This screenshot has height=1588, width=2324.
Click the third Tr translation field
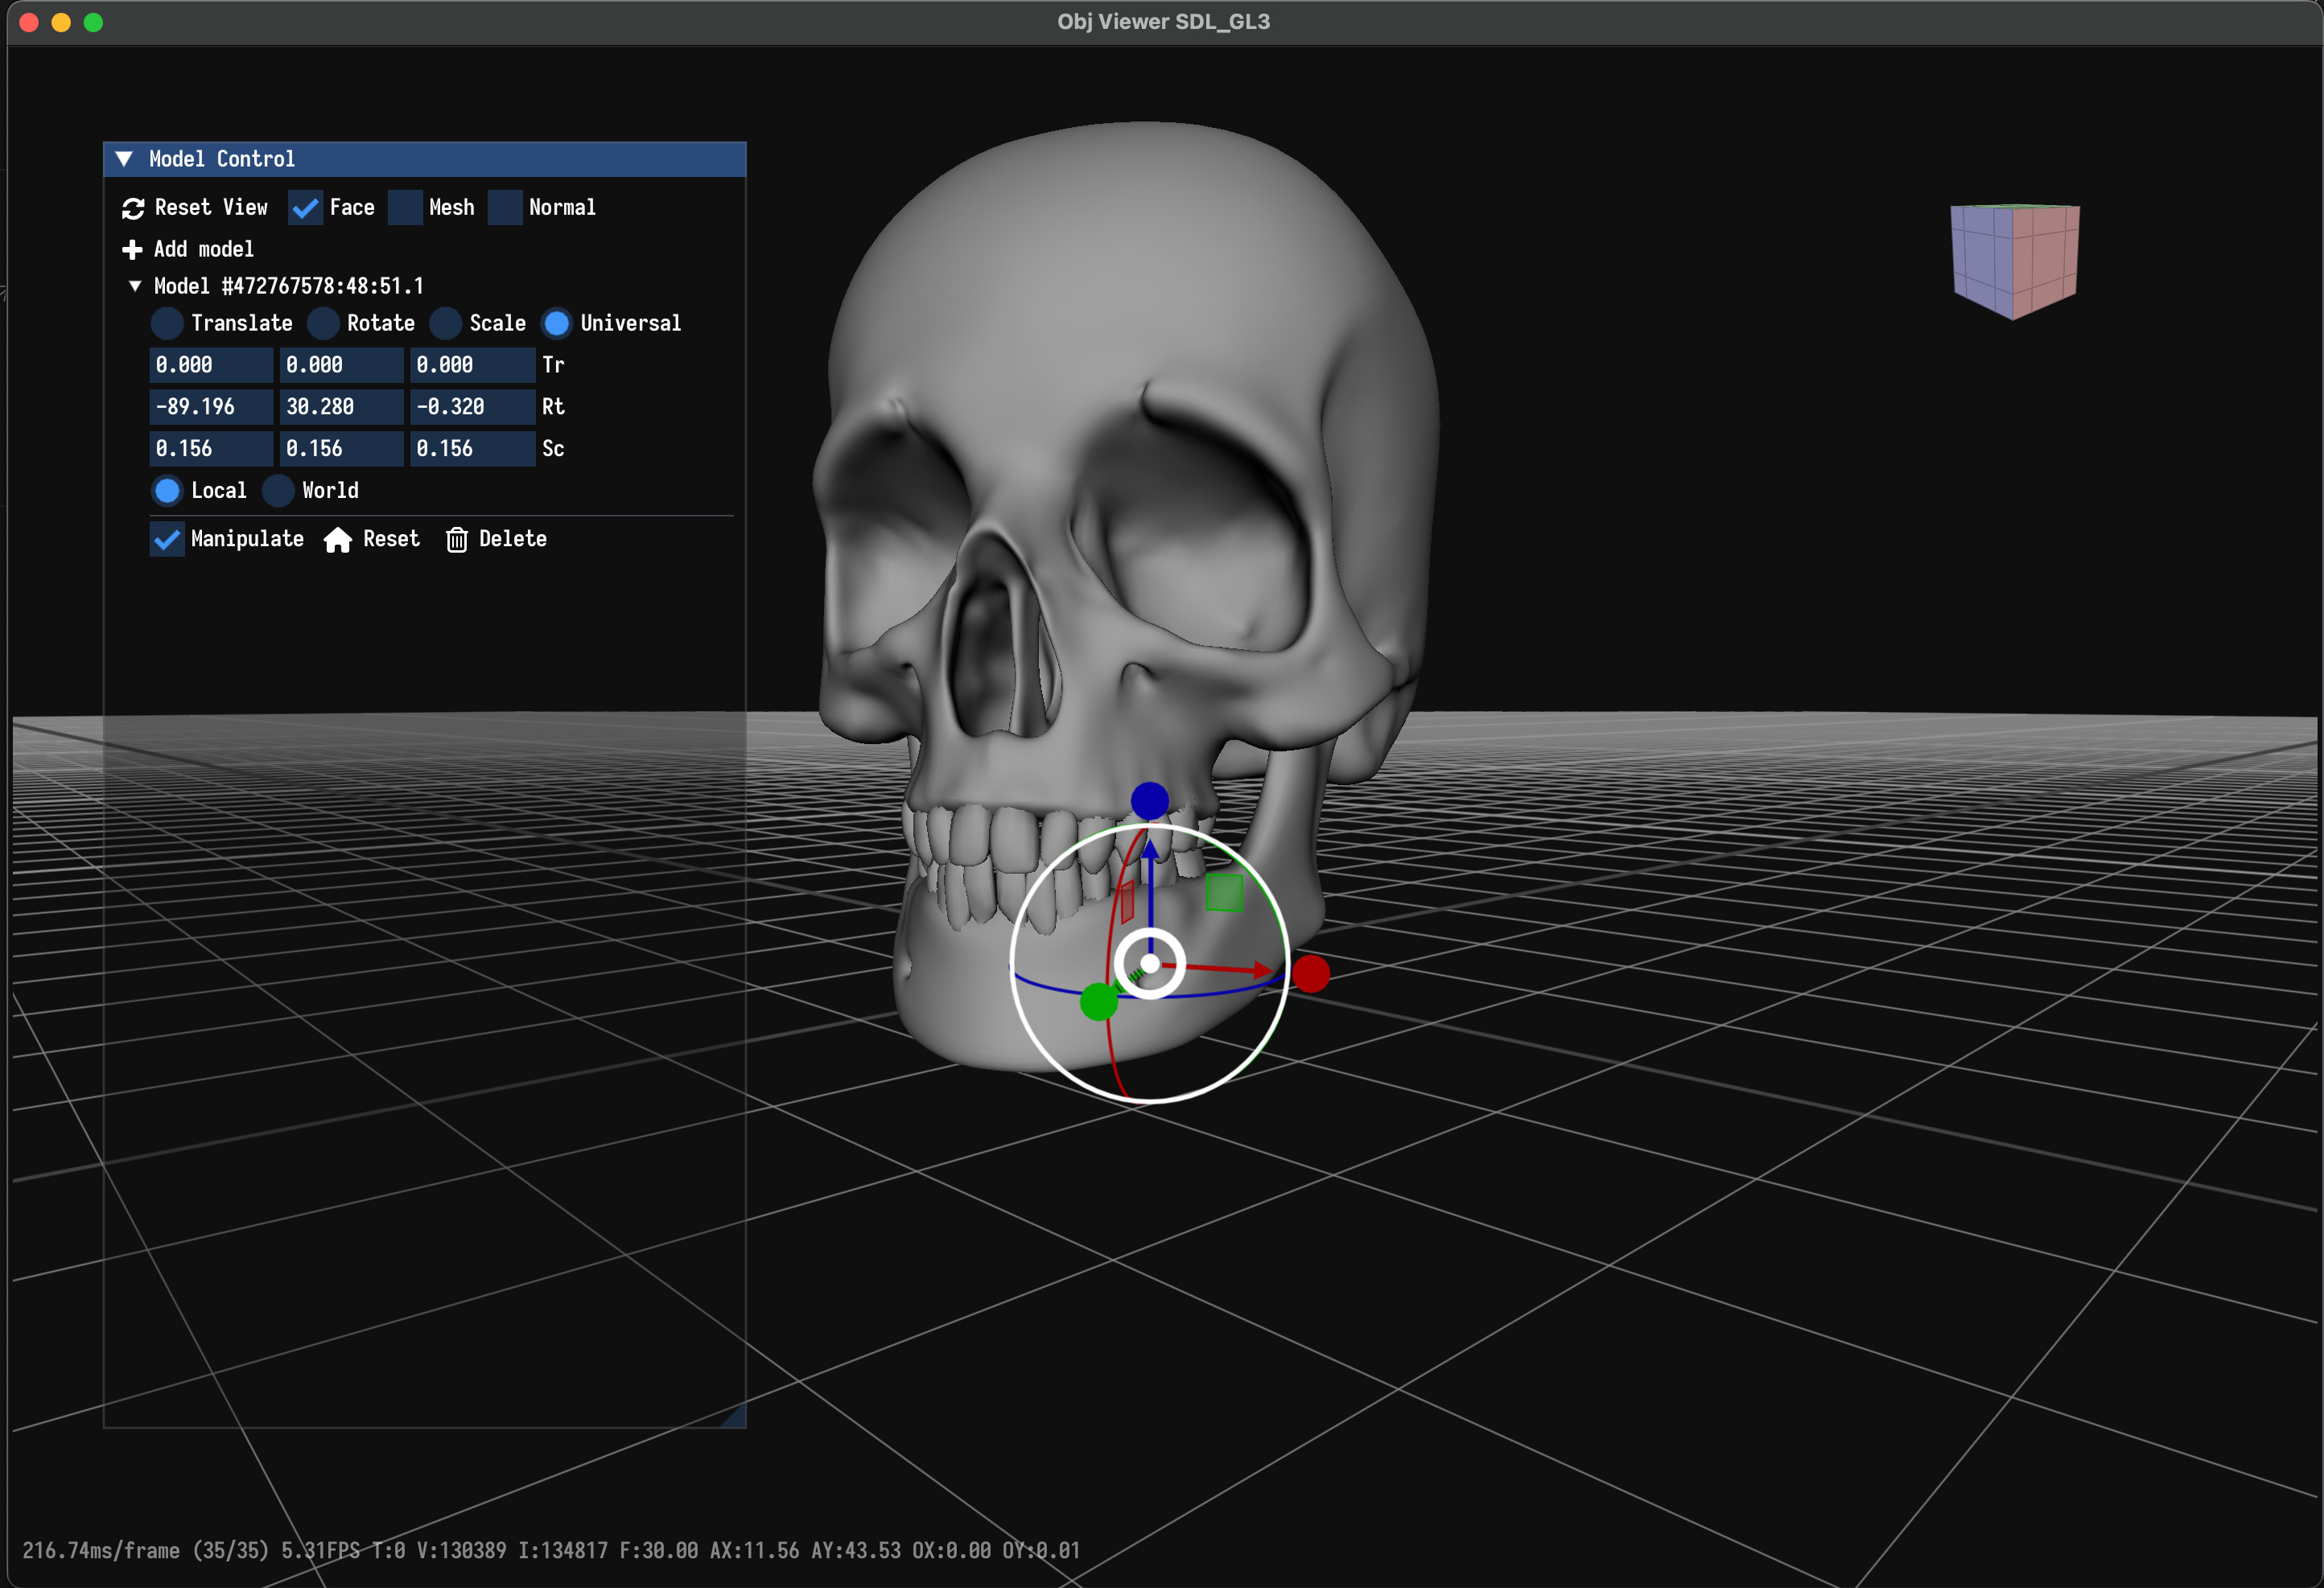[x=472, y=365]
